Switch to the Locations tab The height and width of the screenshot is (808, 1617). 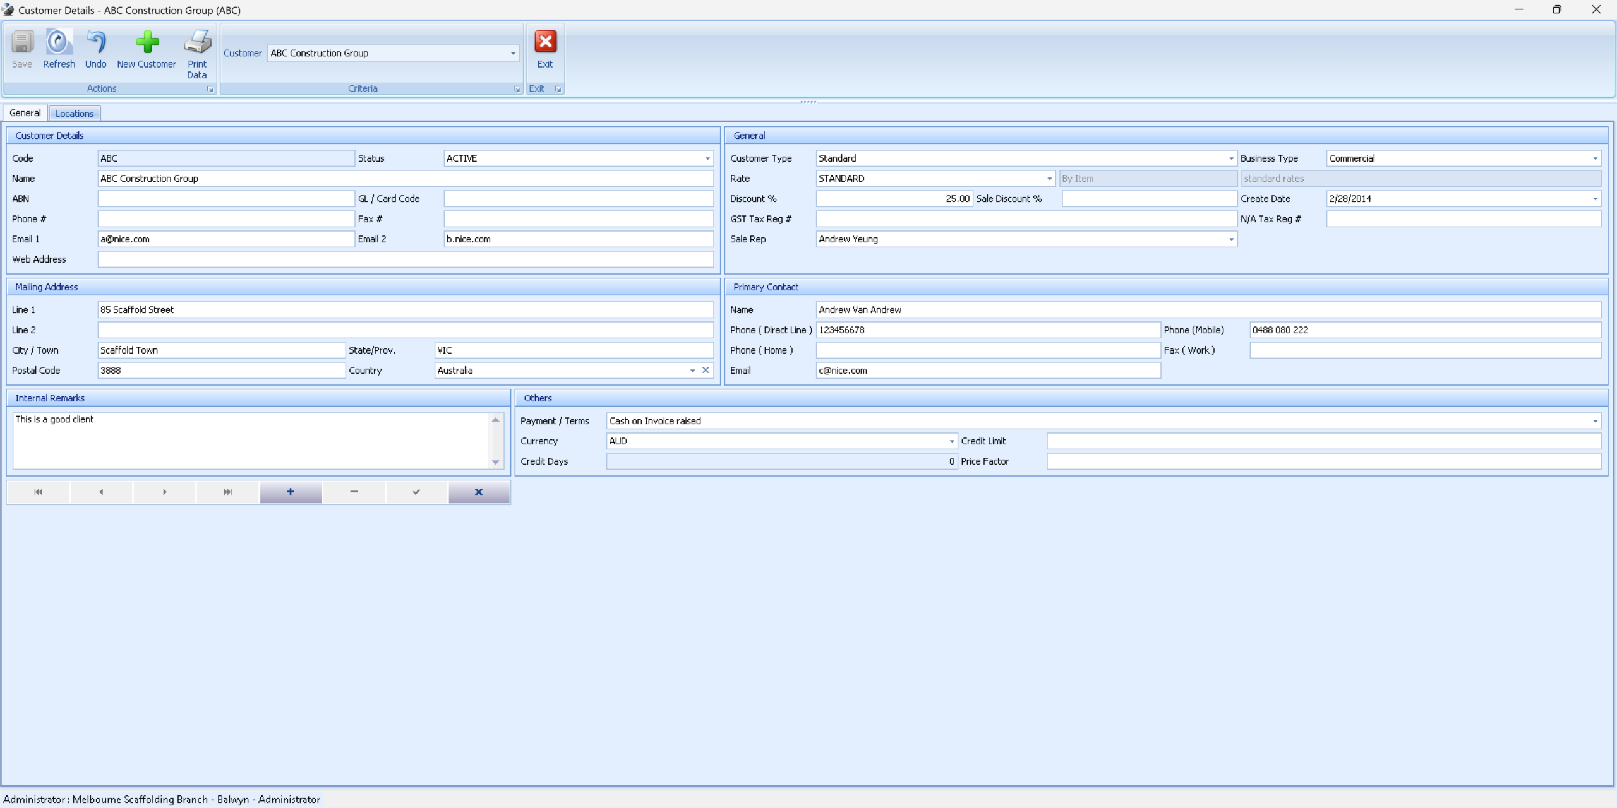[x=75, y=114]
